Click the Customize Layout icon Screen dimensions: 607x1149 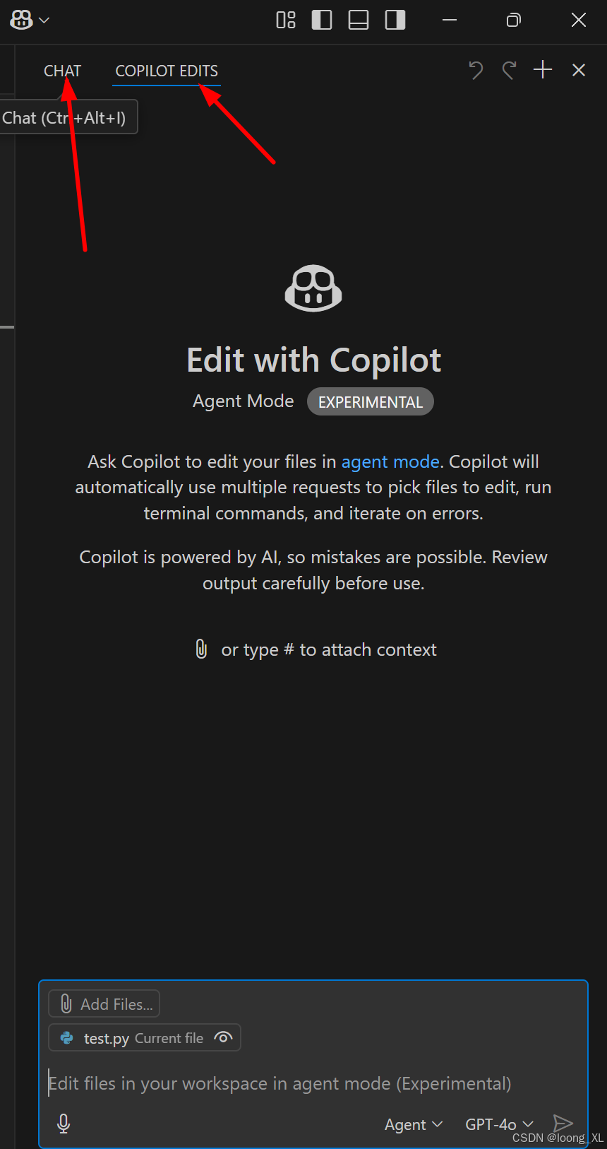[285, 20]
